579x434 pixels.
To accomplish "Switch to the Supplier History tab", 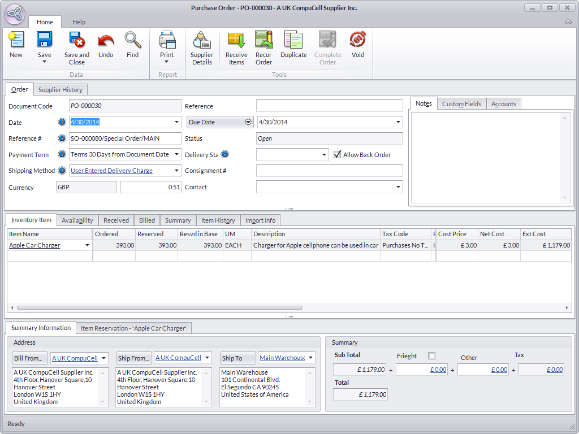I will pos(61,90).
